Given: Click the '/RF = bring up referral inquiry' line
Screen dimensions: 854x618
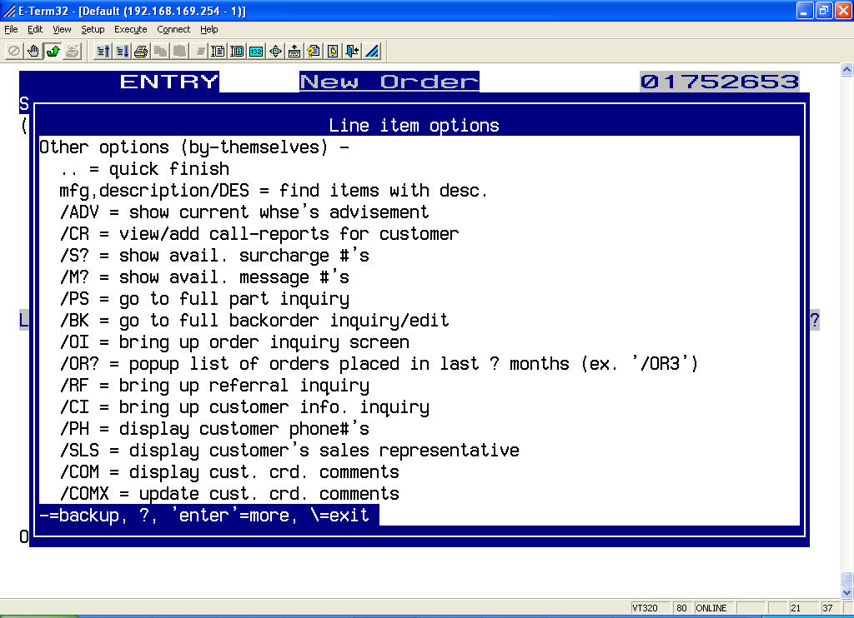Looking at the screenshot, I should pos(214,386).
